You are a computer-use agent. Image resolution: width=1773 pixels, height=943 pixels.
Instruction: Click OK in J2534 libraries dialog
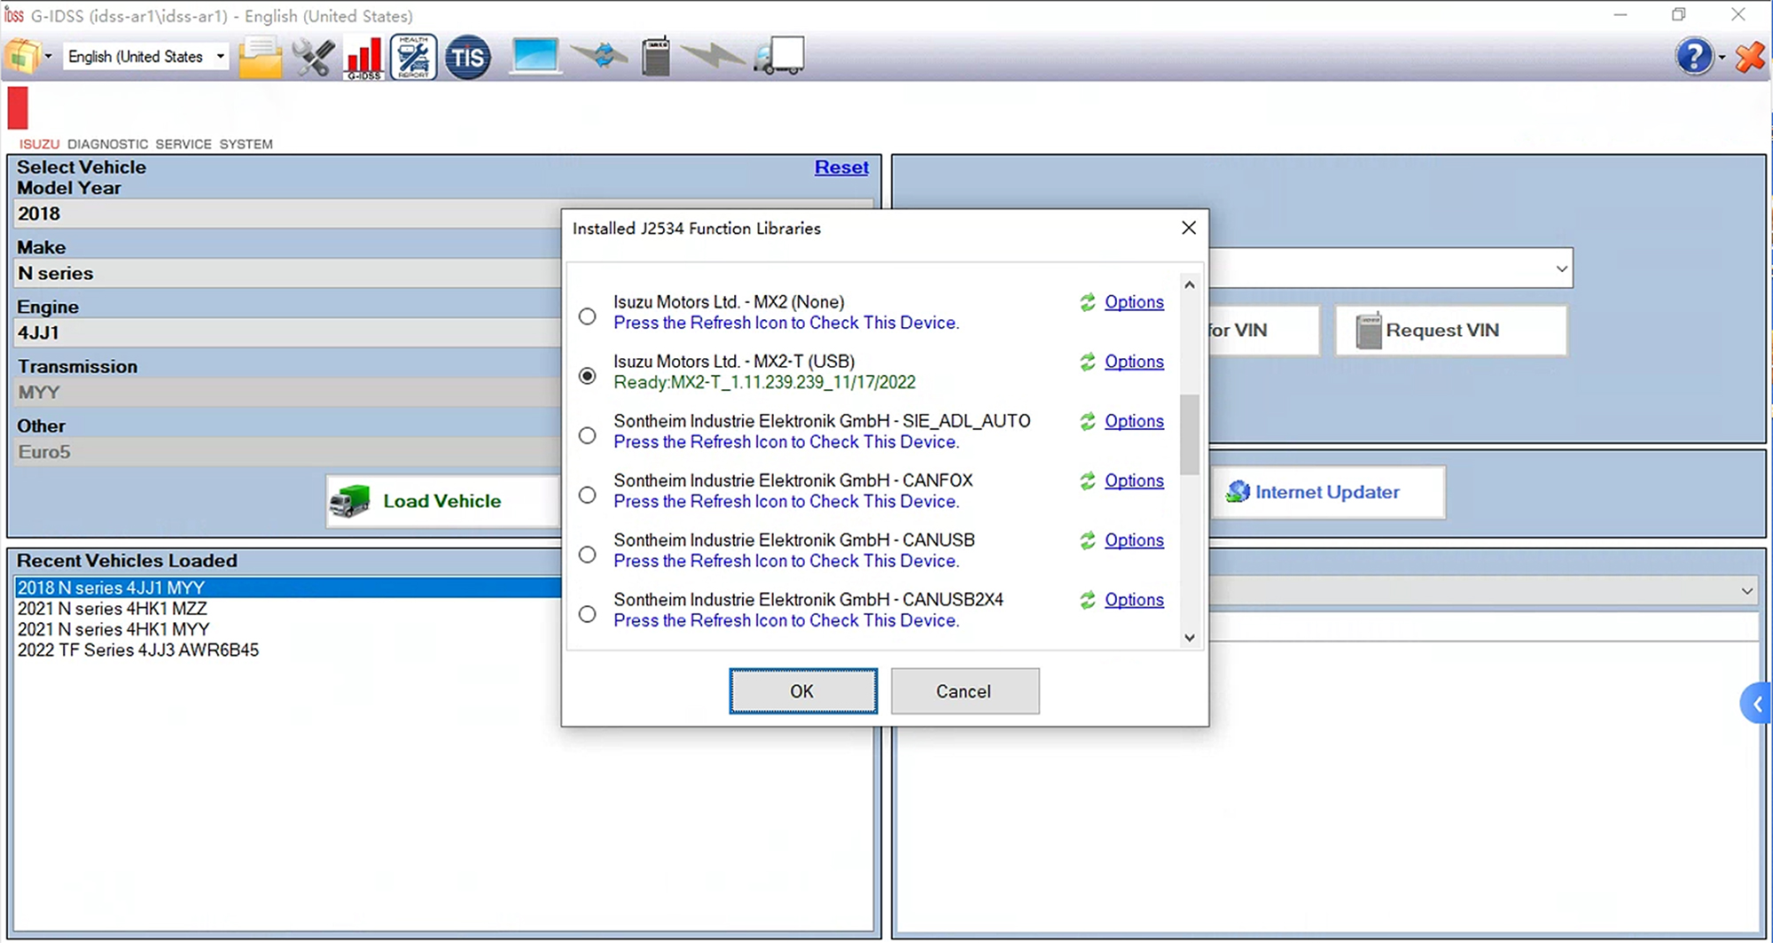pyautogui.click(x=802, y=691)
